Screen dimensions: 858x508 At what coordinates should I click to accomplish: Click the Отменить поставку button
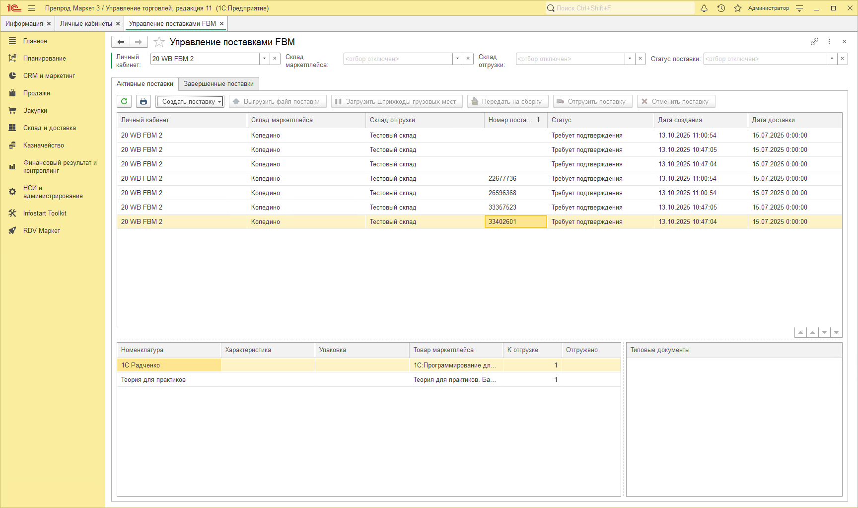pos(676,101)
